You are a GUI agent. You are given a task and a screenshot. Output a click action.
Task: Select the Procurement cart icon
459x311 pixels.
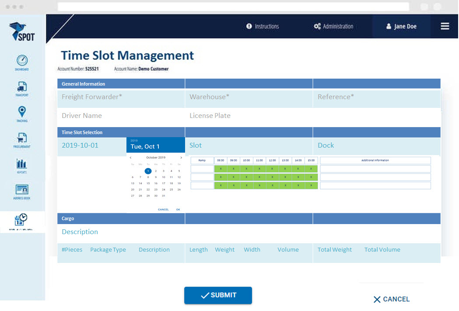coord(22,138)
